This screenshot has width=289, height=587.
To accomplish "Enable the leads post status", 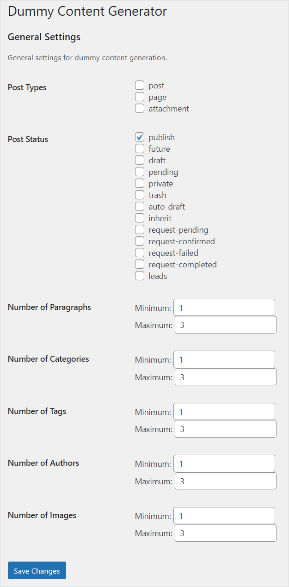I will 140,276.
